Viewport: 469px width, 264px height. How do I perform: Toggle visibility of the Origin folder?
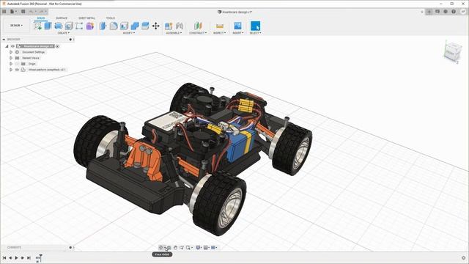point(17,64)
